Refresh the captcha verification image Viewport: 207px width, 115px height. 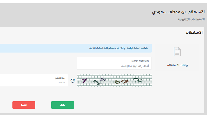(73, 80)
